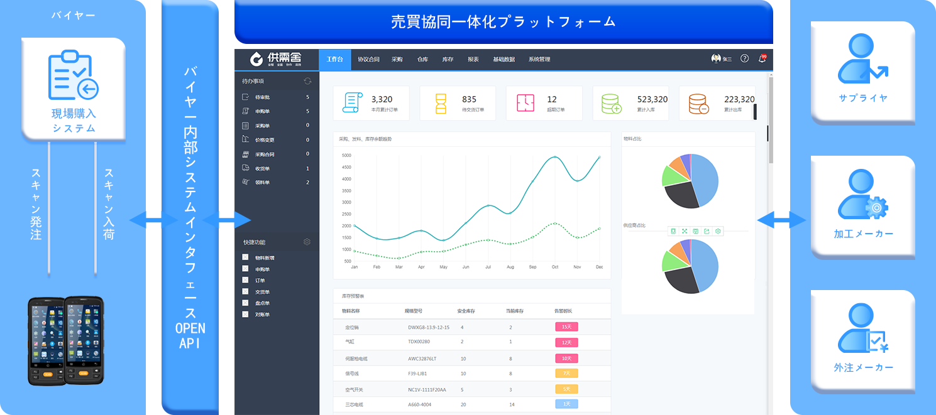Click the scroll icon for 本月累计订单
The width and height of the screenshot is (936, 415).
(353, 103)
